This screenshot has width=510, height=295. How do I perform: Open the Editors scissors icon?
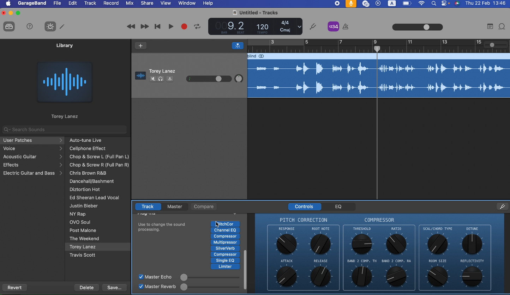coord(62,27)
